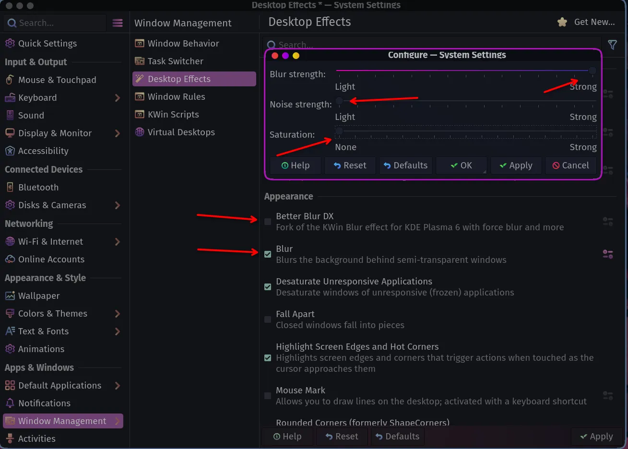Open the Blur effect configure icon
Image resolution: width=628 pixels, height=449 pixels.
(608, 254)
